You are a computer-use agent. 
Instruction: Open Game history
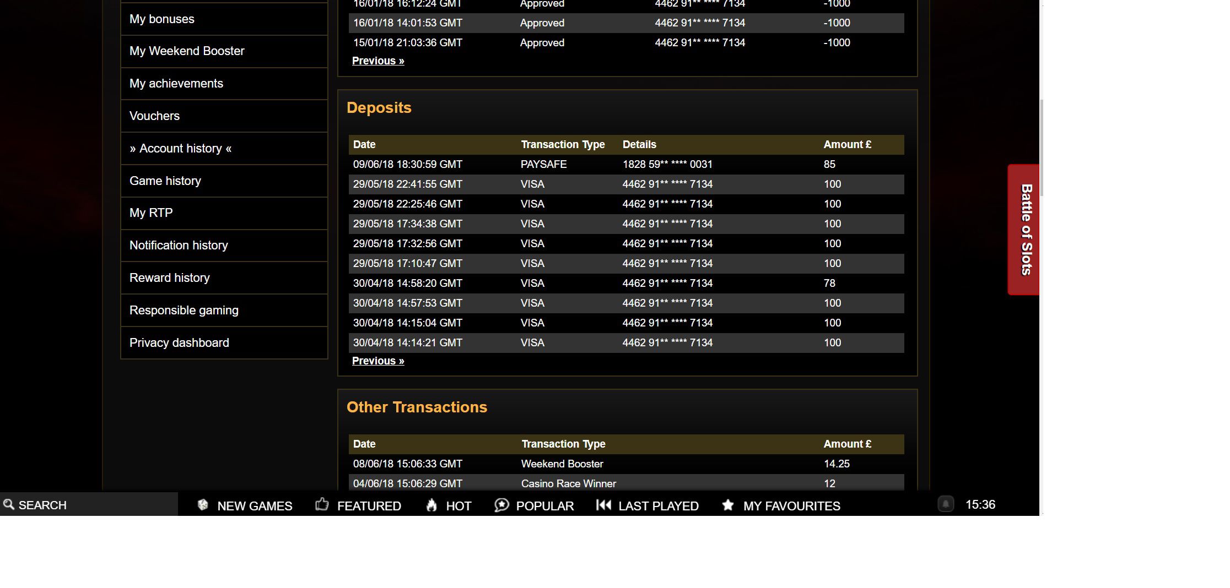[224, 181]
